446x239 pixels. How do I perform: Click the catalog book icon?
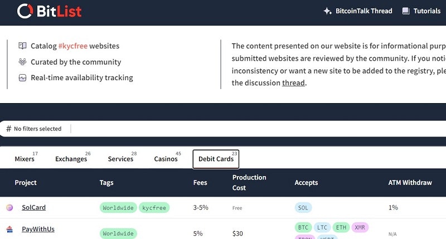[22, 46]
